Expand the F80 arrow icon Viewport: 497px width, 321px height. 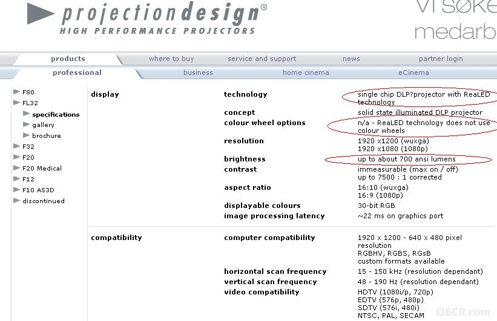pyautogui.click(x=16, y=91)
